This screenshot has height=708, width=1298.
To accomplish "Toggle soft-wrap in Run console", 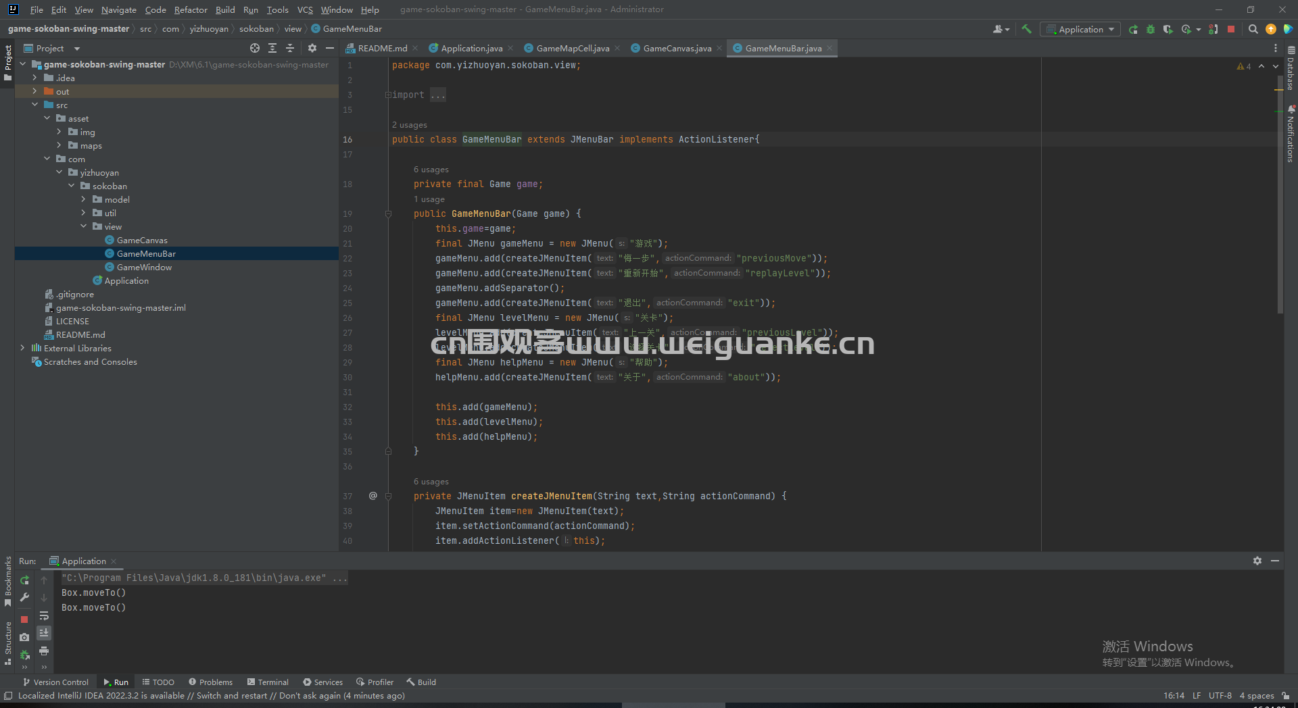I will pos(44,615).
